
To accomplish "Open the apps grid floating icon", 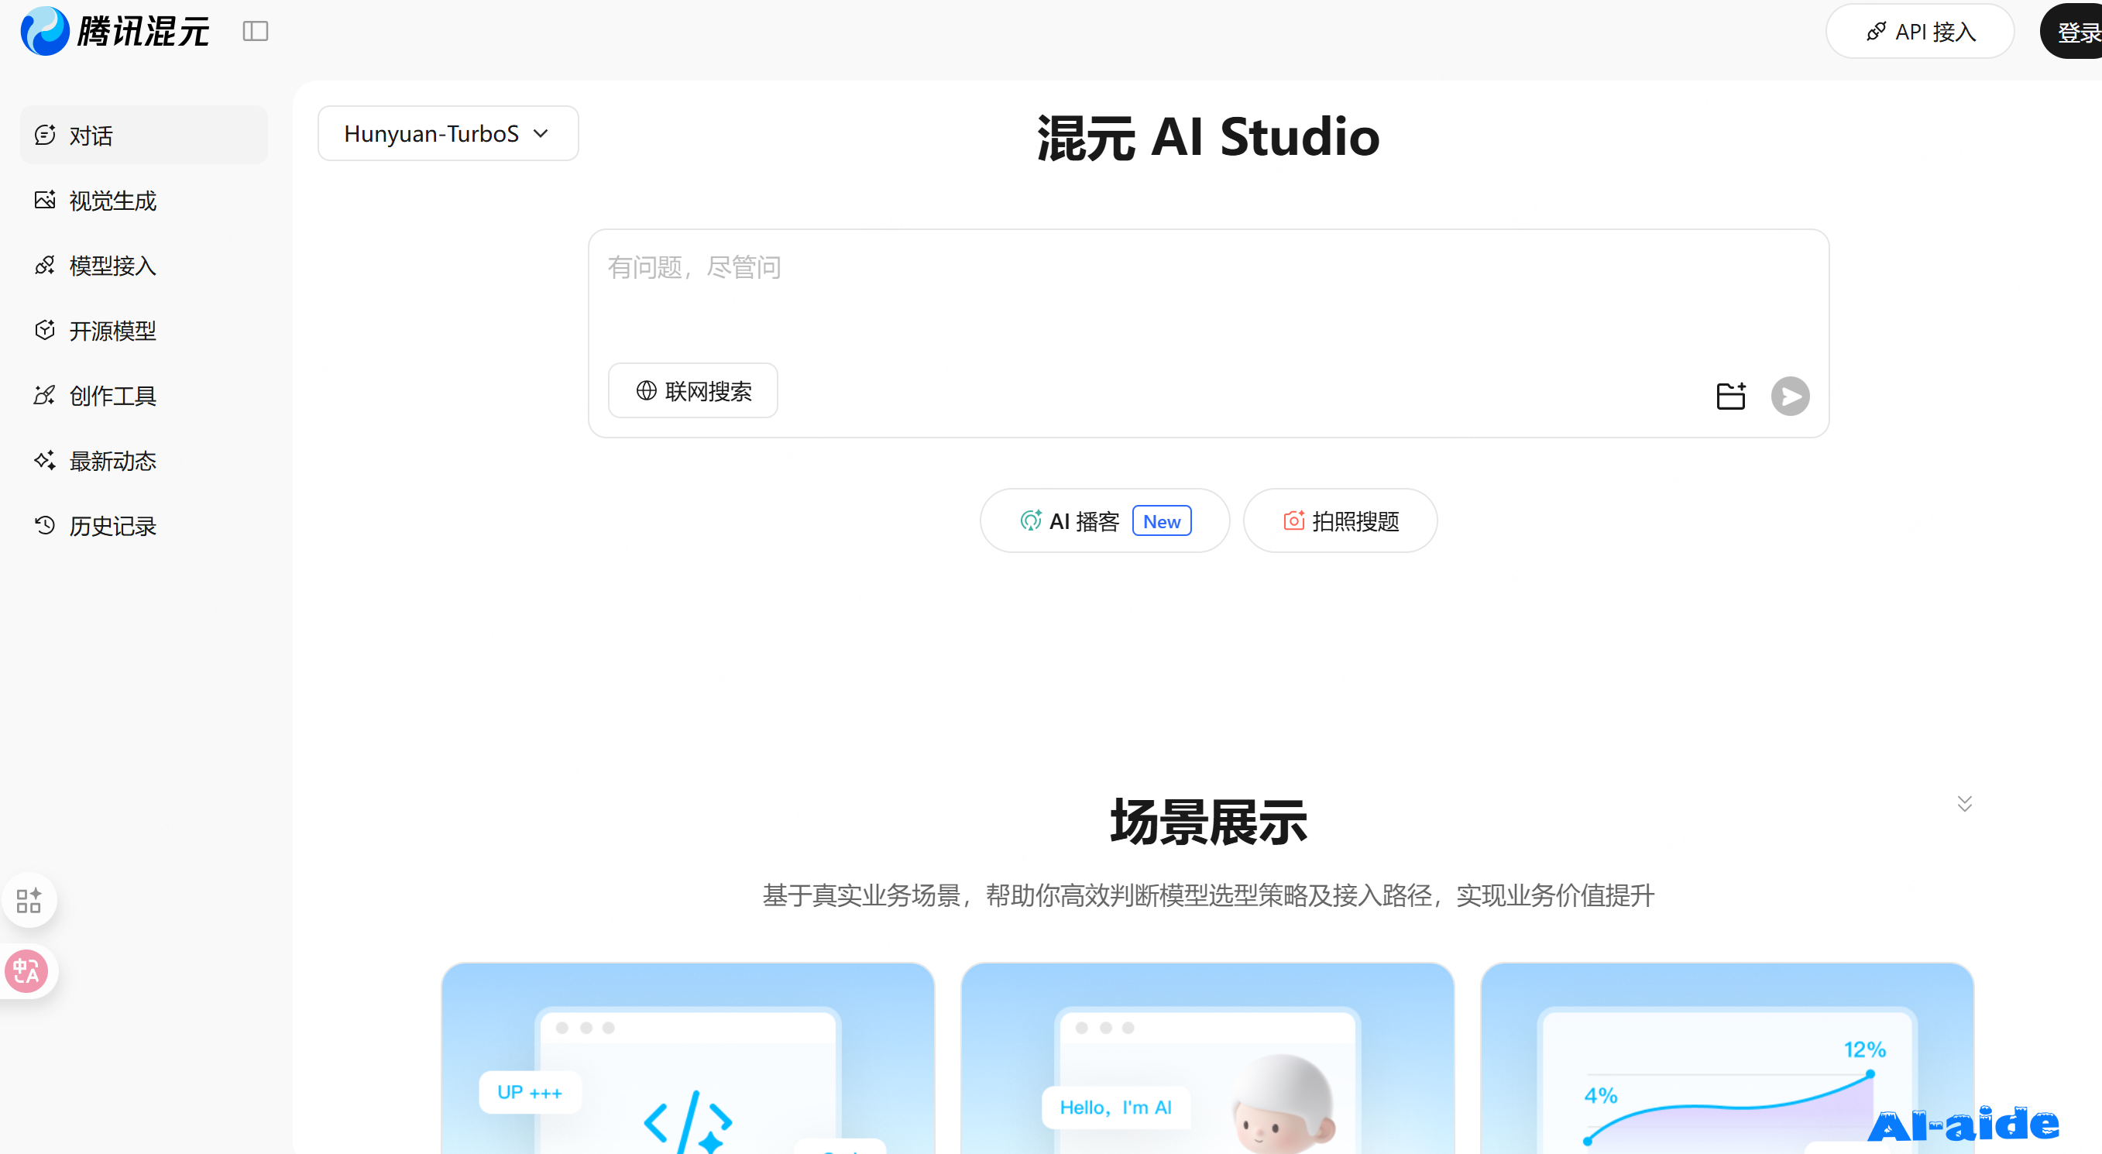I will [x=29, y=901].
